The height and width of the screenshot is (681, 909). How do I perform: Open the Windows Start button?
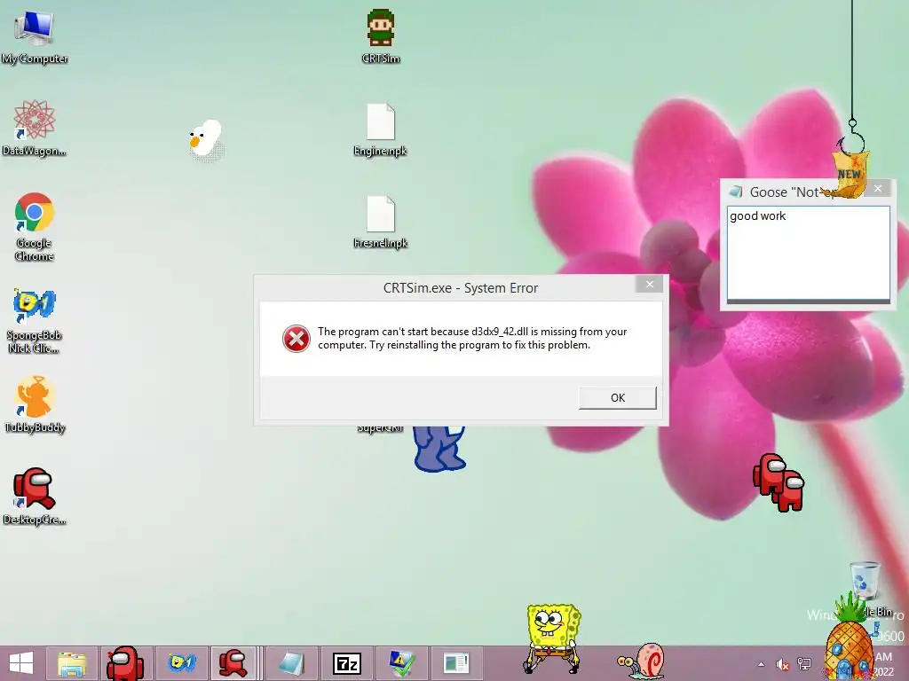[21, 663]
